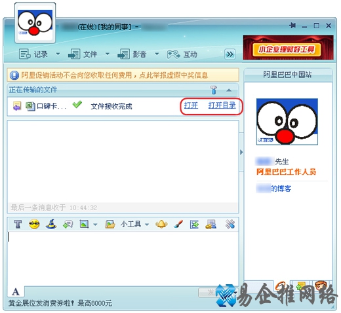Open the 互动 game controller button
This screenshot has height=313, width=341.
pos(182,54)
